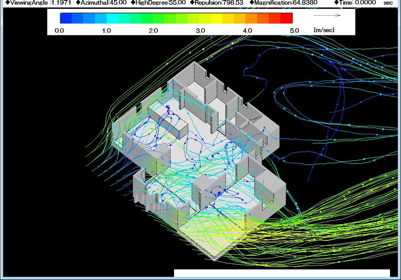Image resolution: width=401 pixels, height=280 pixels.
Task: Click the [m/sec] unit label
Action: click(x=324, y=30)
